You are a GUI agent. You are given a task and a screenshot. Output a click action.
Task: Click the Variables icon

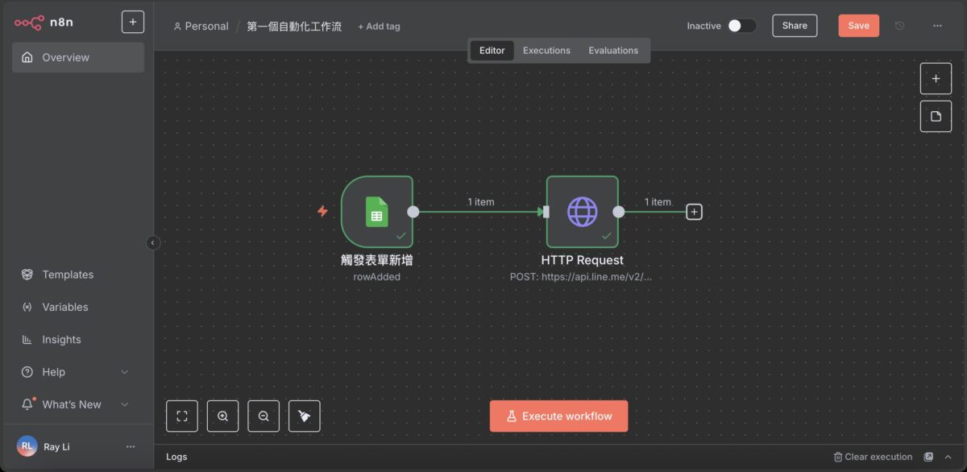[x=27, y=307]
